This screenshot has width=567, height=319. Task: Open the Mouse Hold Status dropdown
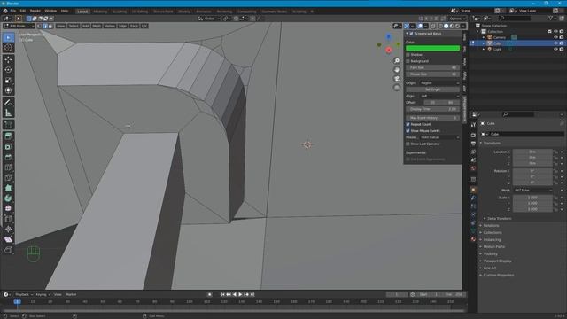tap(439, 138)
